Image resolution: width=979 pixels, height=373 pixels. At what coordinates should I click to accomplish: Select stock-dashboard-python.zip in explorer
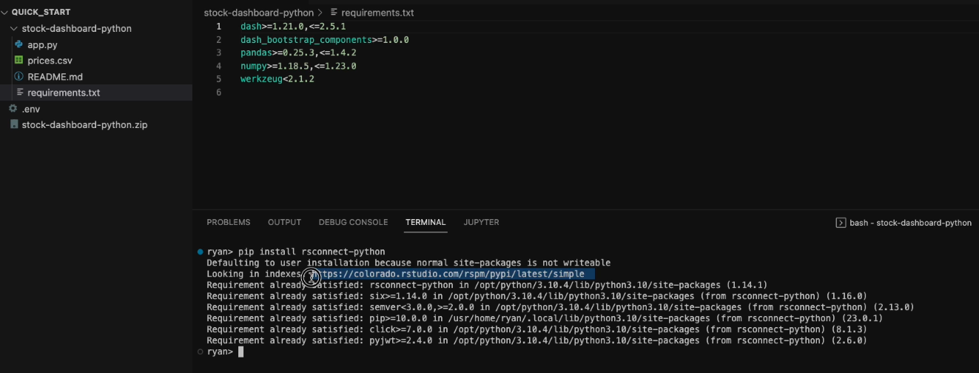click(84, 125)
